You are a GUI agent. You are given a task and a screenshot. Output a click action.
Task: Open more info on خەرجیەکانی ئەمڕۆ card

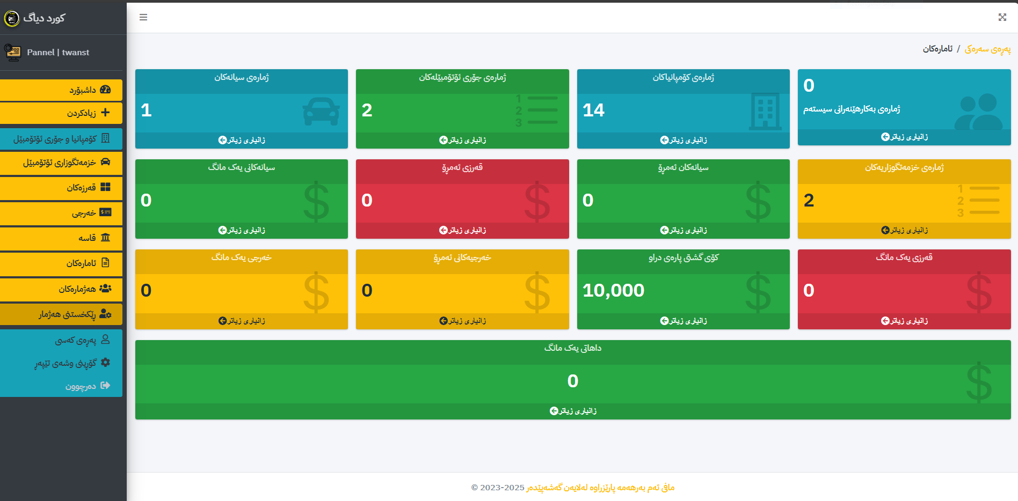coord(462,321)
